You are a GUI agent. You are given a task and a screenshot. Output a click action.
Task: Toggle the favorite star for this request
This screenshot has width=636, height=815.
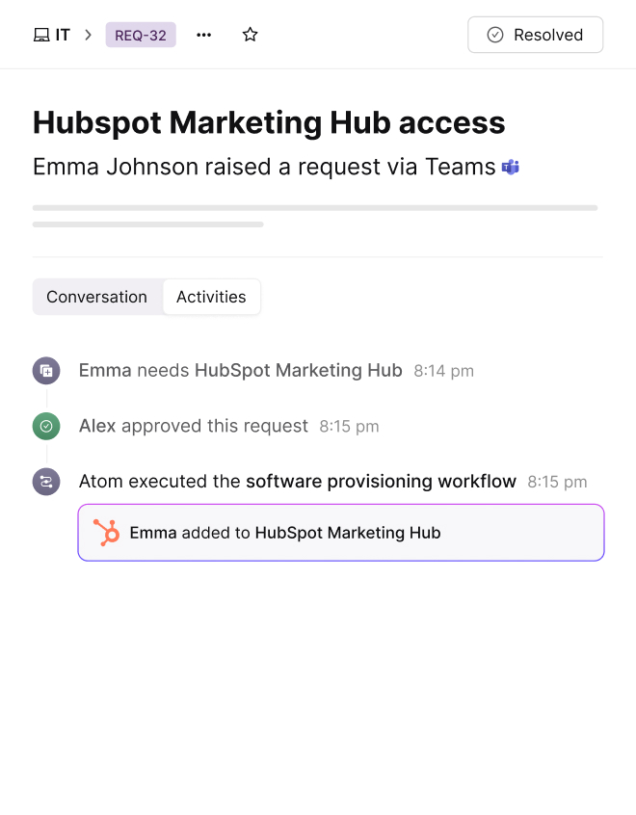tap(250, 34)
